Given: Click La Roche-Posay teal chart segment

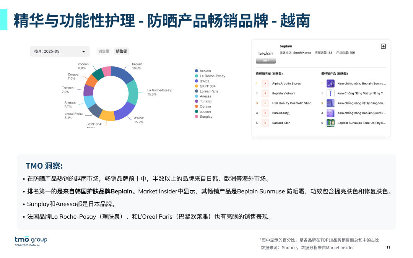Looking at the screenshot, I should [133, 93].
